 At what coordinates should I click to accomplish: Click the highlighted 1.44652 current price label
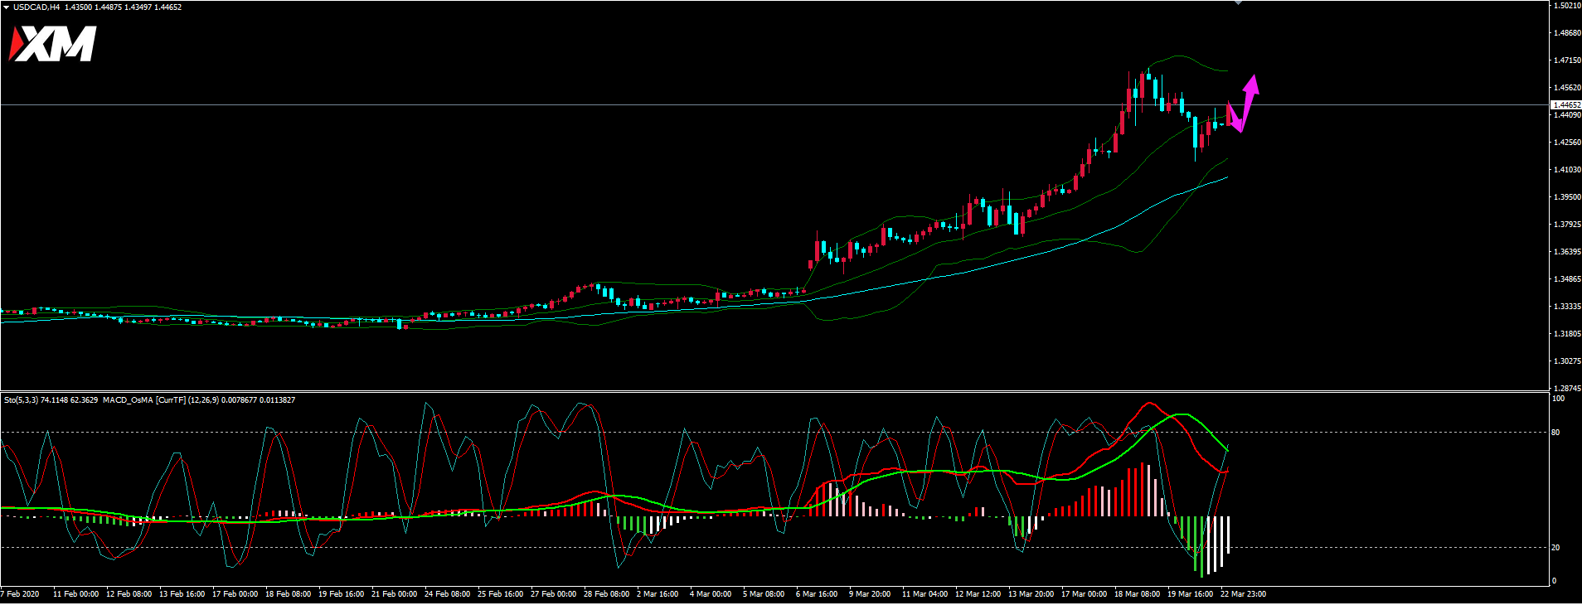[x=1565, y=105]
